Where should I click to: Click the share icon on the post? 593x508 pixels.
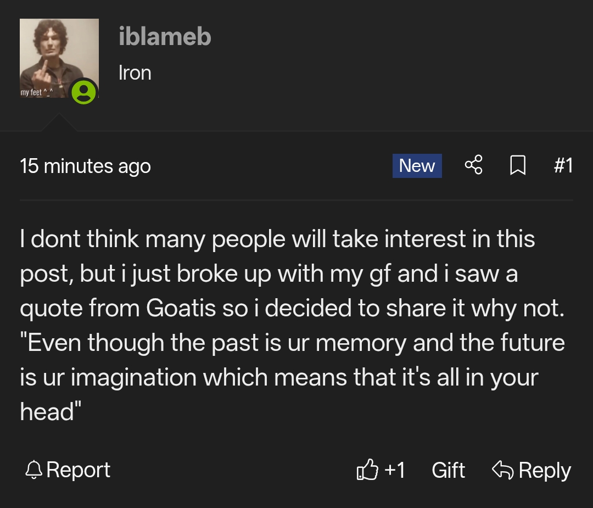[x=473, y=165]
